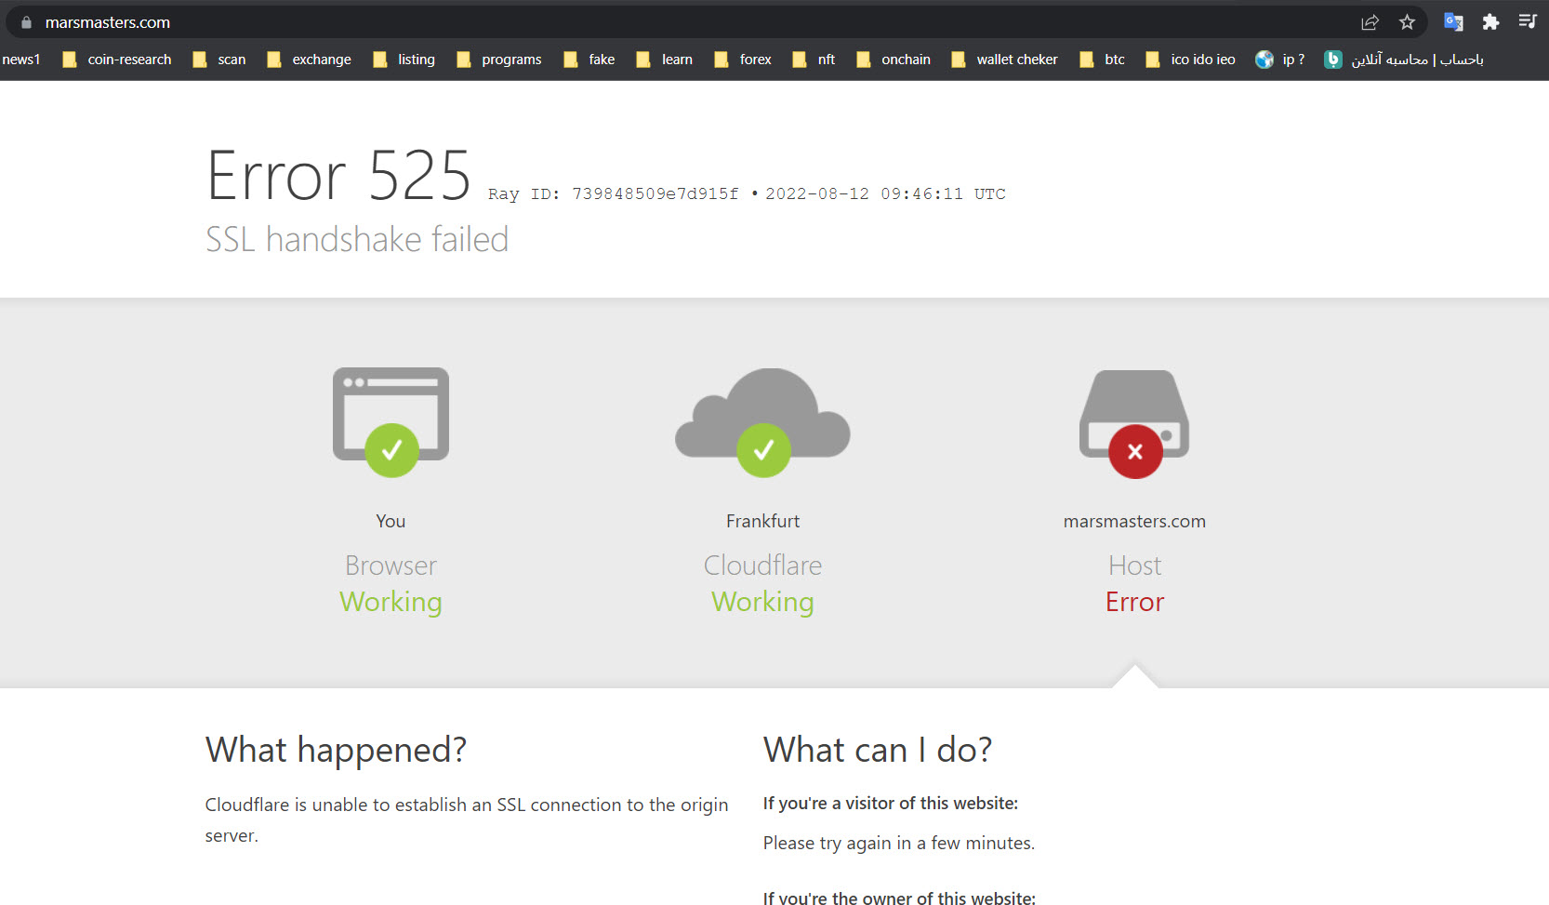This screenshot has height=905, width=1549.
Task: Open the ico ido ieo bookmark folder
Action: [1191, 60]
